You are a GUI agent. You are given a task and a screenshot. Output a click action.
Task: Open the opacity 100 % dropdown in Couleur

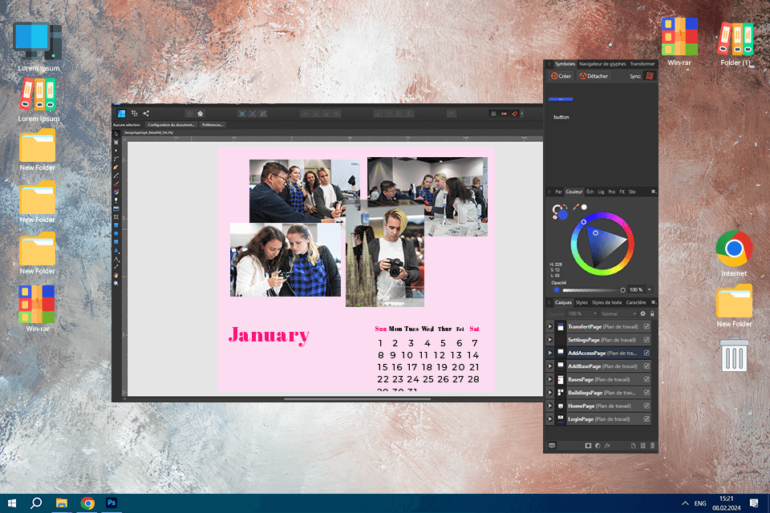[650, 289]
